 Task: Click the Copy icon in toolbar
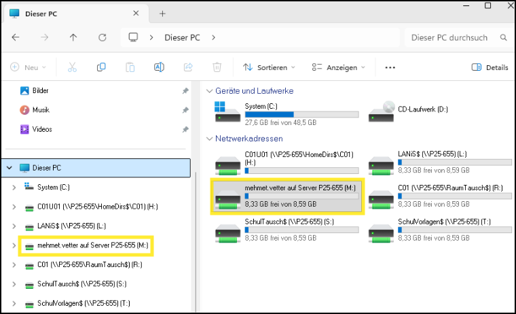101,67
